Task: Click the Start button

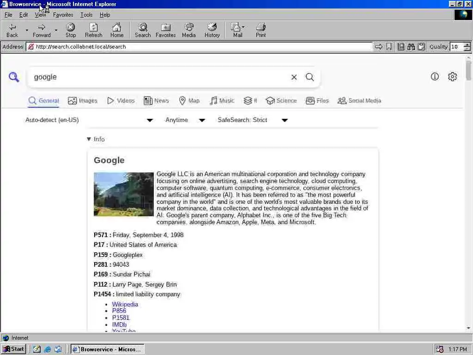Action: (x=13, y=349)
